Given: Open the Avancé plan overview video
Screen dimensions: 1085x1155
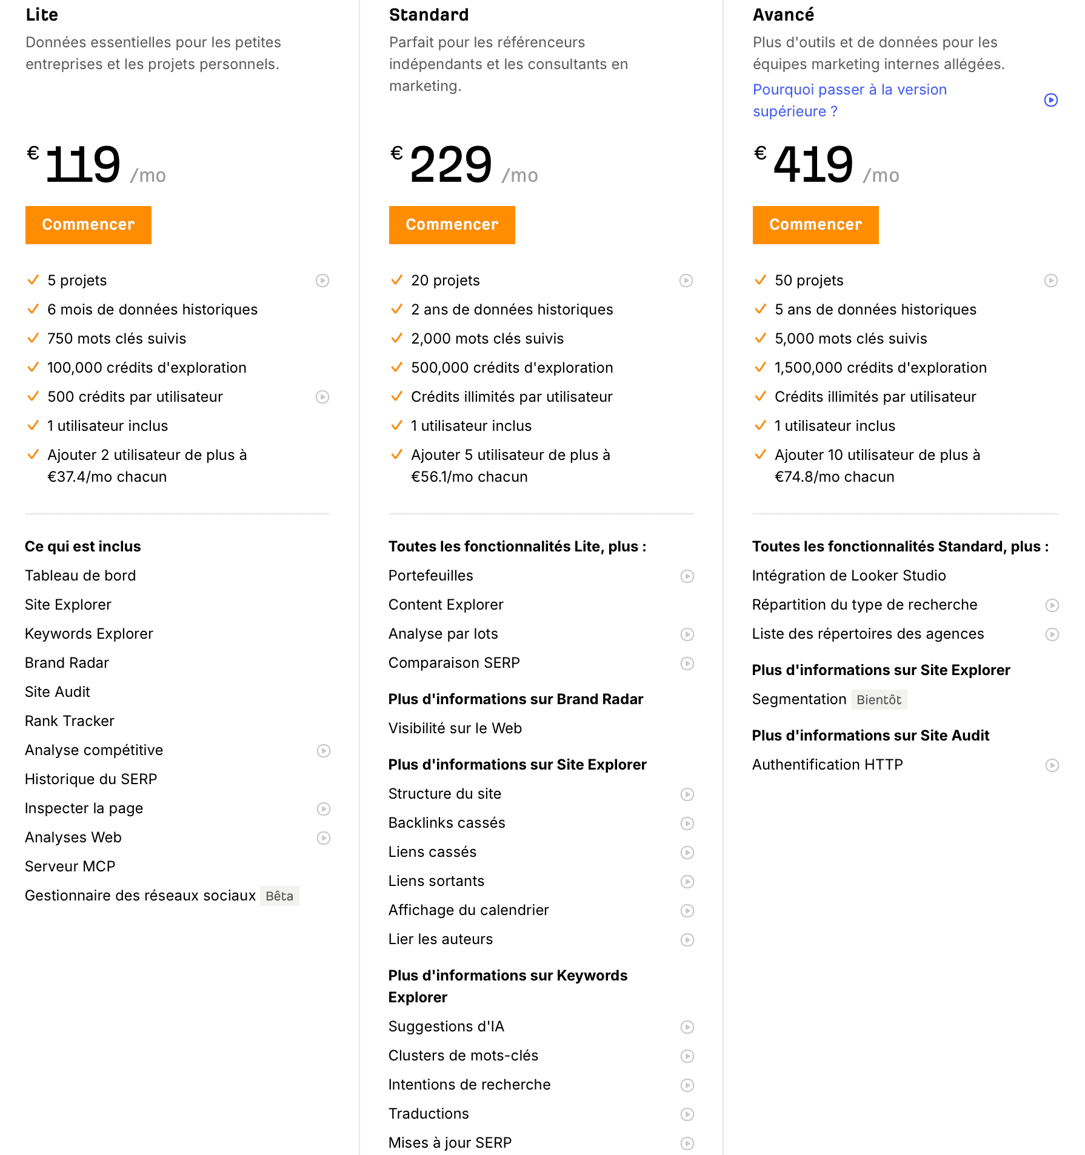Looking at the screenshot, I should (1050, 101).
